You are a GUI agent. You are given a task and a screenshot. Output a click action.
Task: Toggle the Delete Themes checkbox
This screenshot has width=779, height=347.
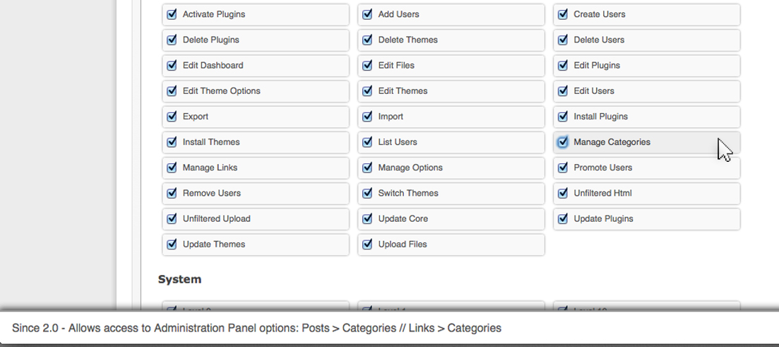pos(368,40)
